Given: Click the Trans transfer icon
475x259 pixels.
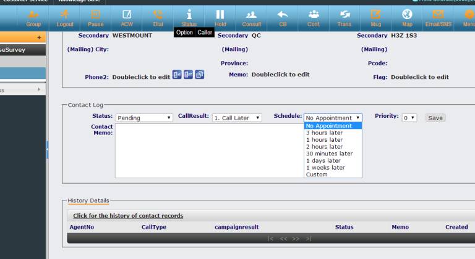Looking at the screenshot, I should (344, 17).
